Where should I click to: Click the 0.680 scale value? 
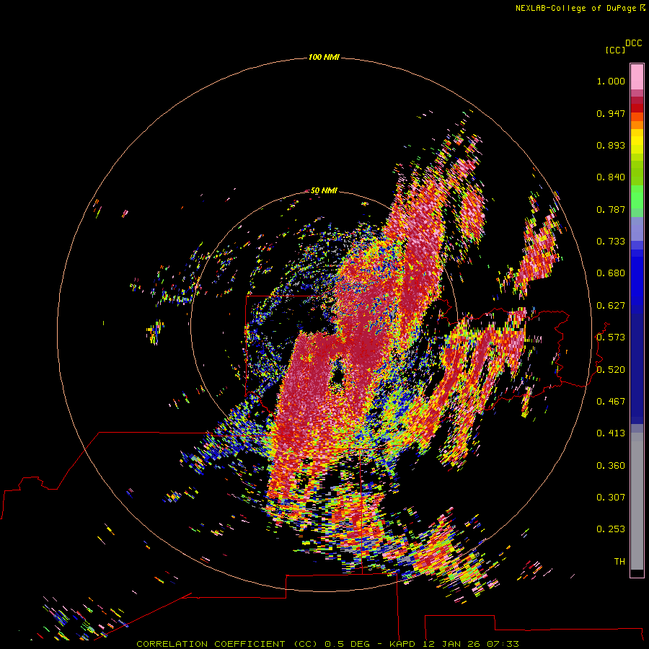[x=611, y=273]
